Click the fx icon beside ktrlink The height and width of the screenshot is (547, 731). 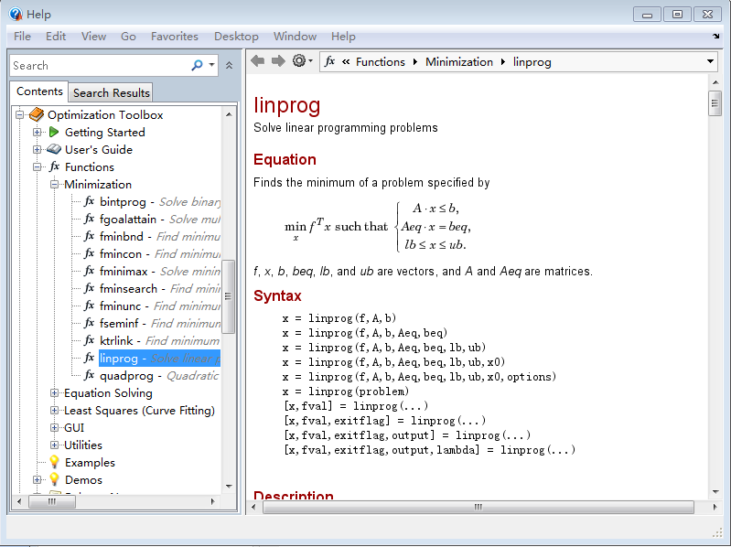(89, 340)
